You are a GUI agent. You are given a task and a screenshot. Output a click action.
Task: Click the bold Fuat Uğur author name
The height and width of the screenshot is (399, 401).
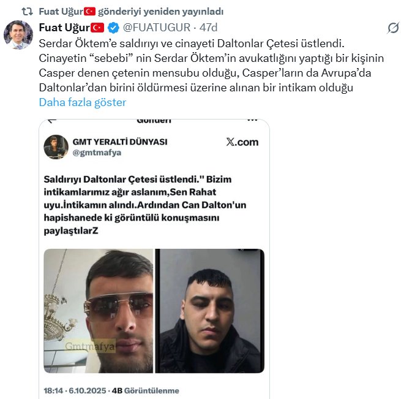point(64,28)
